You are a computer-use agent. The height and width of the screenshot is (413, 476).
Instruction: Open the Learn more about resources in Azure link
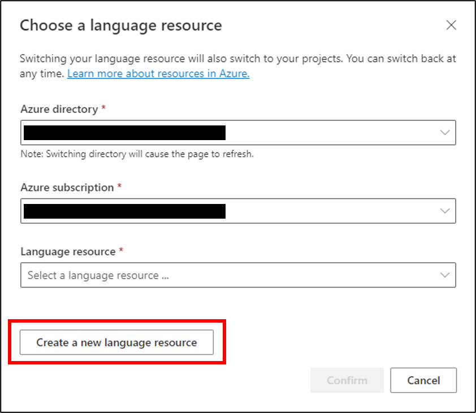[158, 73]
